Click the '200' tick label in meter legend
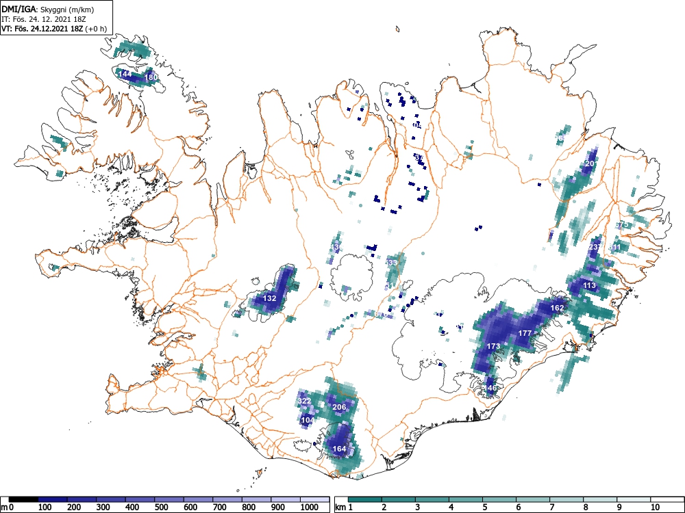 pyautogui.click(x=74, y=508)
